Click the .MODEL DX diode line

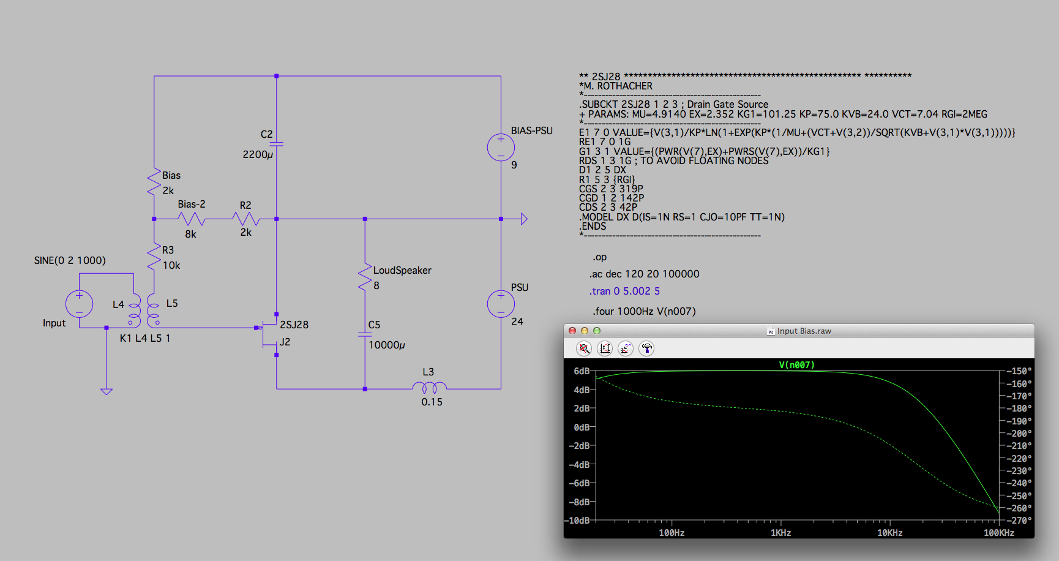click(x=682, y=217)
